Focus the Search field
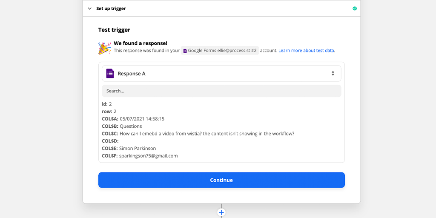436x218 pixels. click(221, 91)
